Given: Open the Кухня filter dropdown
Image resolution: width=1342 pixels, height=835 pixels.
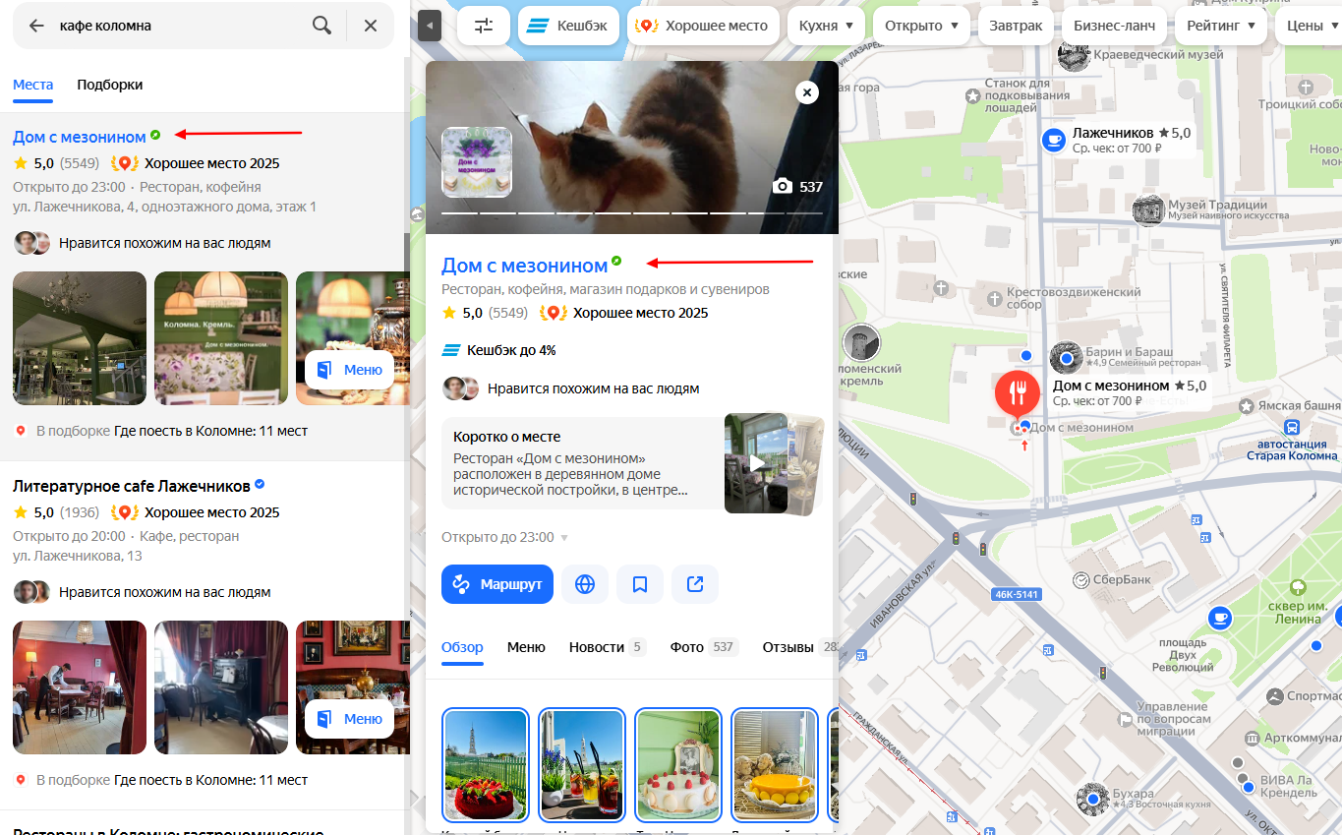Looking at the screenshot, I should (x=826, y=26).
